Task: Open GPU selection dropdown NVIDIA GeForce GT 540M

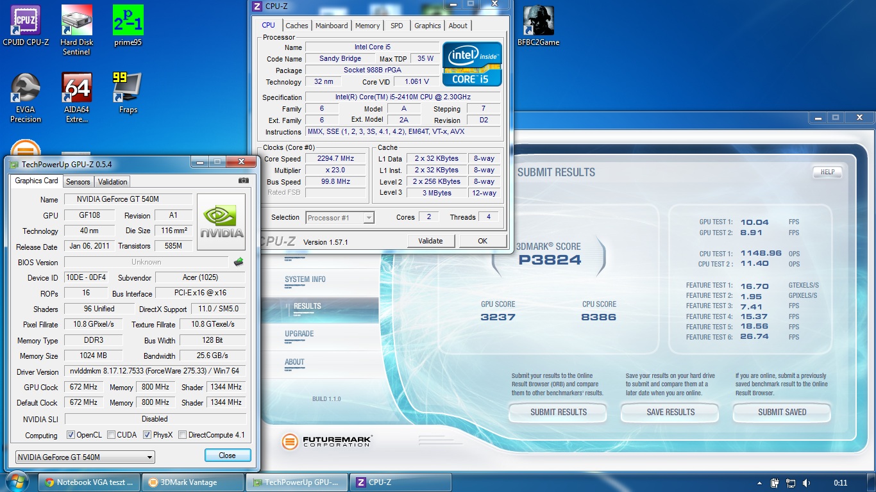Action: 85,457
